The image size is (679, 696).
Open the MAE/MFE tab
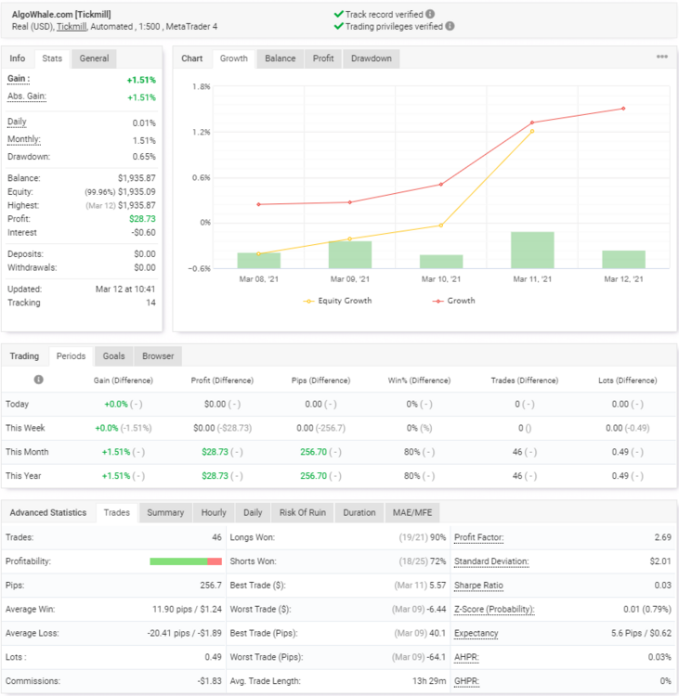[411, 512]
